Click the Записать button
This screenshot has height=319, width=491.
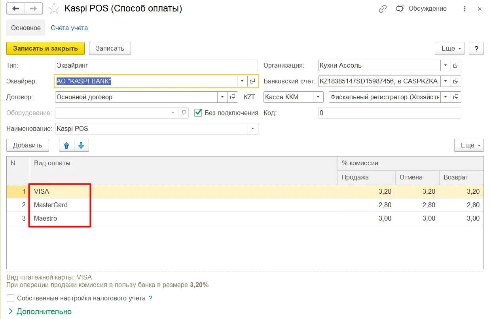point(110,49)
